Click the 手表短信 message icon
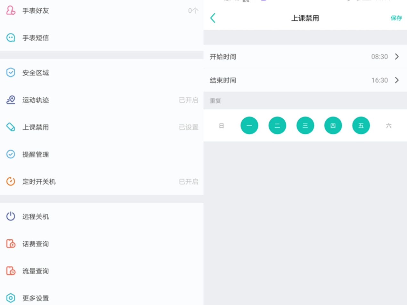The image size is (407, 305). pyautogui.click(x=10, y=37)
